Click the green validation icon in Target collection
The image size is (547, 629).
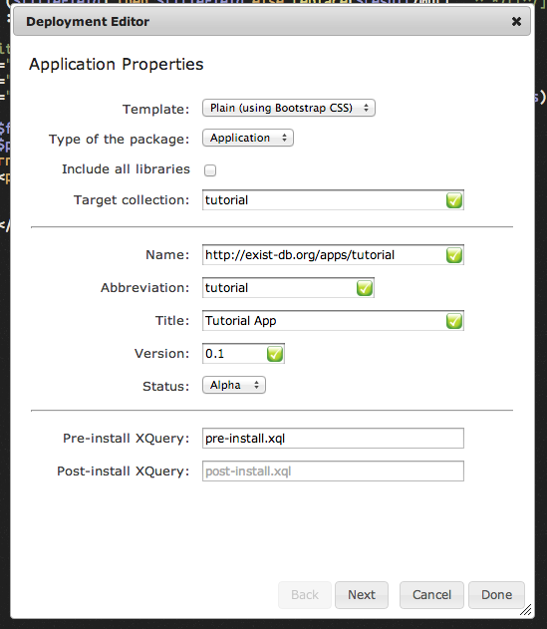(x=454, y=200)
